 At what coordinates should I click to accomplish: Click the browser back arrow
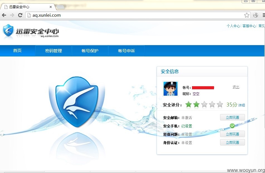coord(4,15)
